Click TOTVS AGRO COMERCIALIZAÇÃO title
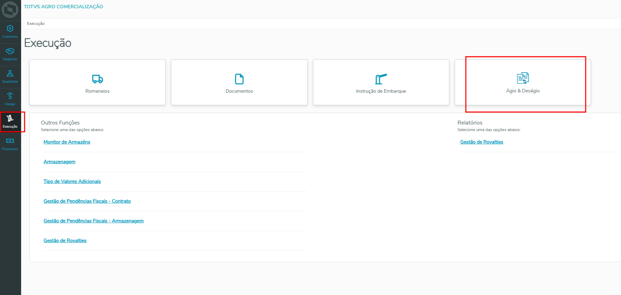The height and width of the screenshot is (295, 621). 63,7
